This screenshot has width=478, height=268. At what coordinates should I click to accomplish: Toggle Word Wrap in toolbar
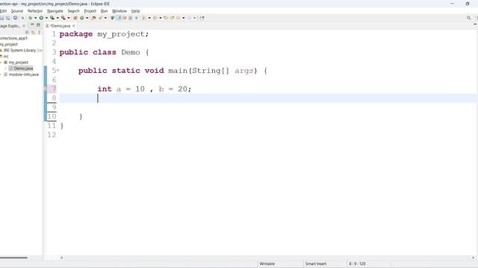coord(125,18)
